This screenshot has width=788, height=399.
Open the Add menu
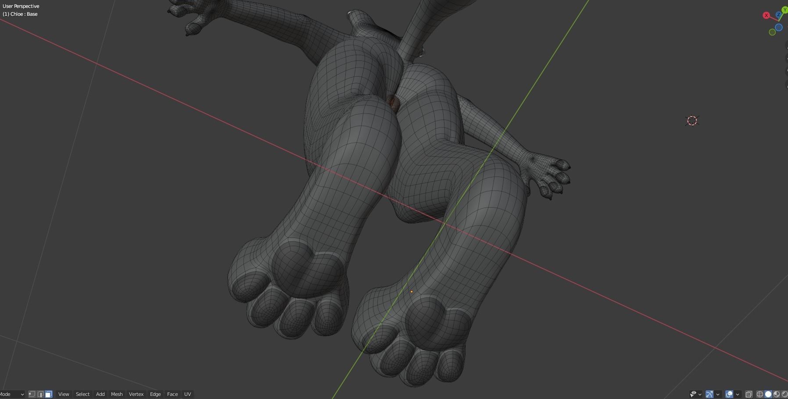point(100,394)
